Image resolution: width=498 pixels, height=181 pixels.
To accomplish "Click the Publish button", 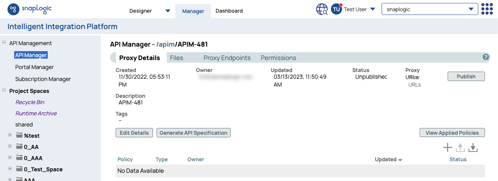I will click(466, 76).
